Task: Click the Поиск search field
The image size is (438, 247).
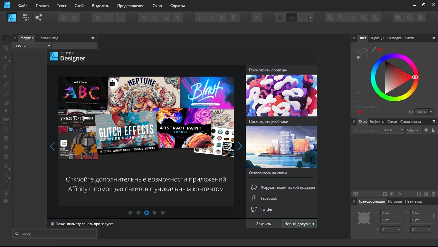Action: 55,234
